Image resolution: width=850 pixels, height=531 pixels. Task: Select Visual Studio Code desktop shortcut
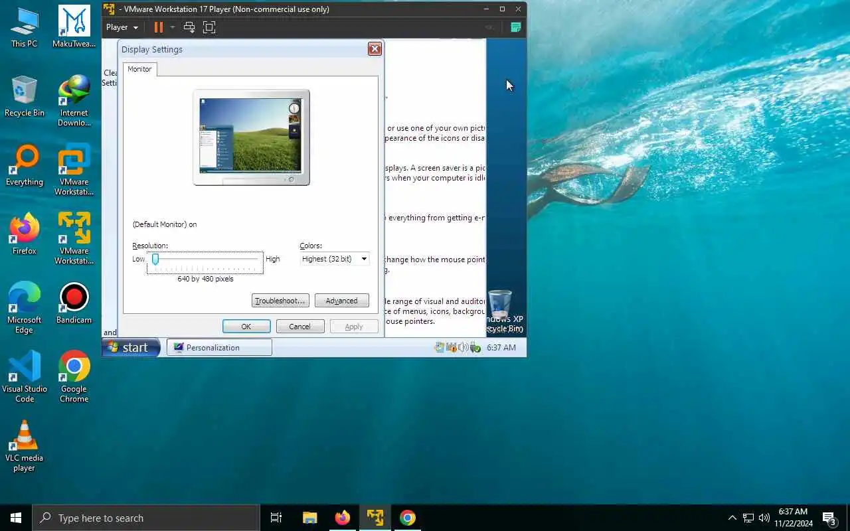25,378
